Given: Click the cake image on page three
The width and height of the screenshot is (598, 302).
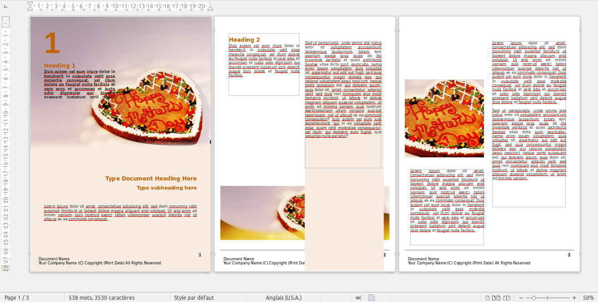Looking at the screenshot, I should [444, 118].
